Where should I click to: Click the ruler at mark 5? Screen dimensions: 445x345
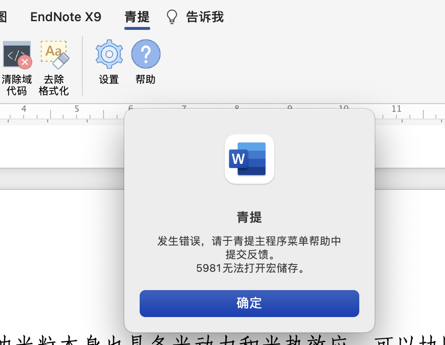77,109
